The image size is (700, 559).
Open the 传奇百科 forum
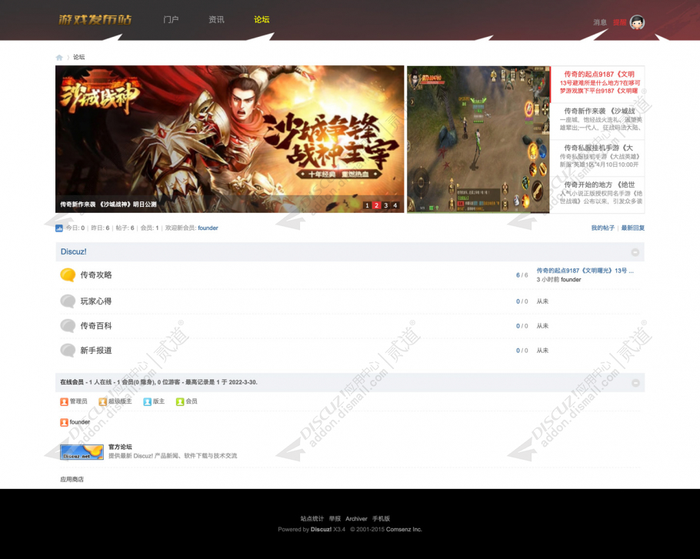pyautogui.click(x=96, y=326)
